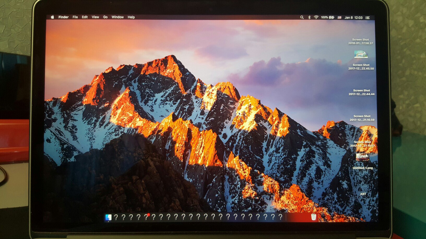Image resolution: width=426 pixels, height=239 pixels.
Task: Open the Go menu
Action: pyautogui.click(x=105, y=17)
